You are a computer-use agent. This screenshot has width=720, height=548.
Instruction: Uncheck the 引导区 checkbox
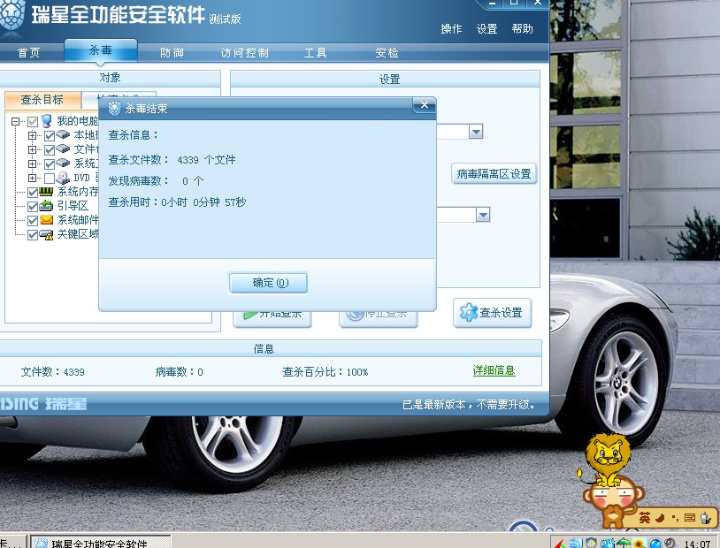click(33, 207)
